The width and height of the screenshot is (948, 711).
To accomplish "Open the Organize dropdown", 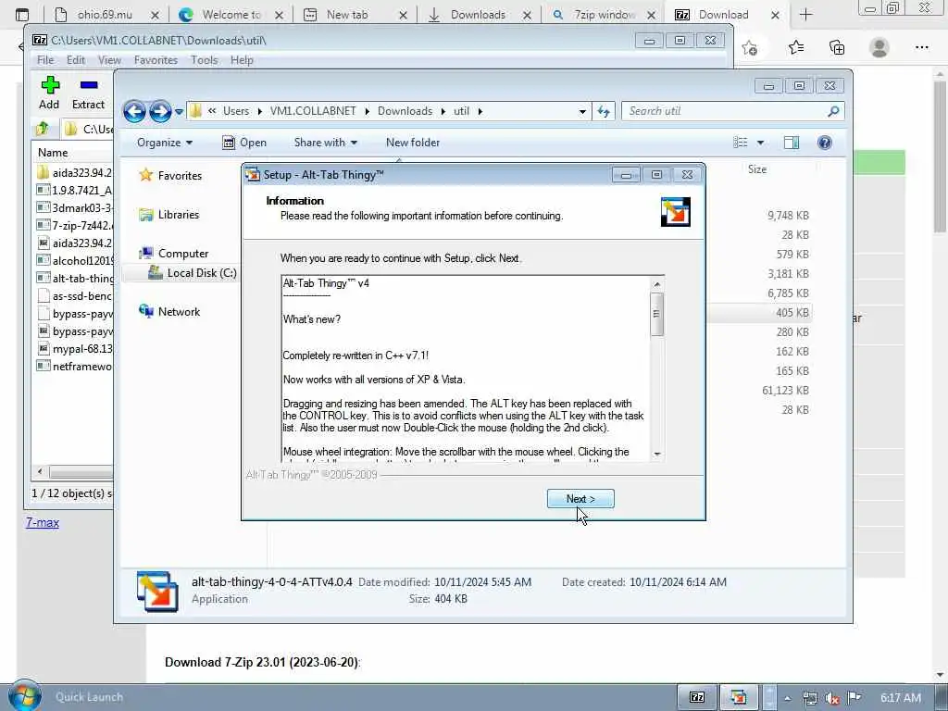I will [x=165, y=143].
